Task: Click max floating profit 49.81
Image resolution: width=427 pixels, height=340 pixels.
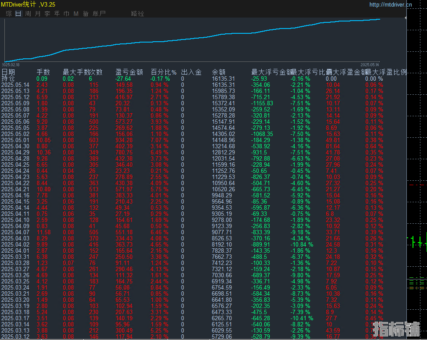Action: tap(333, 140)
